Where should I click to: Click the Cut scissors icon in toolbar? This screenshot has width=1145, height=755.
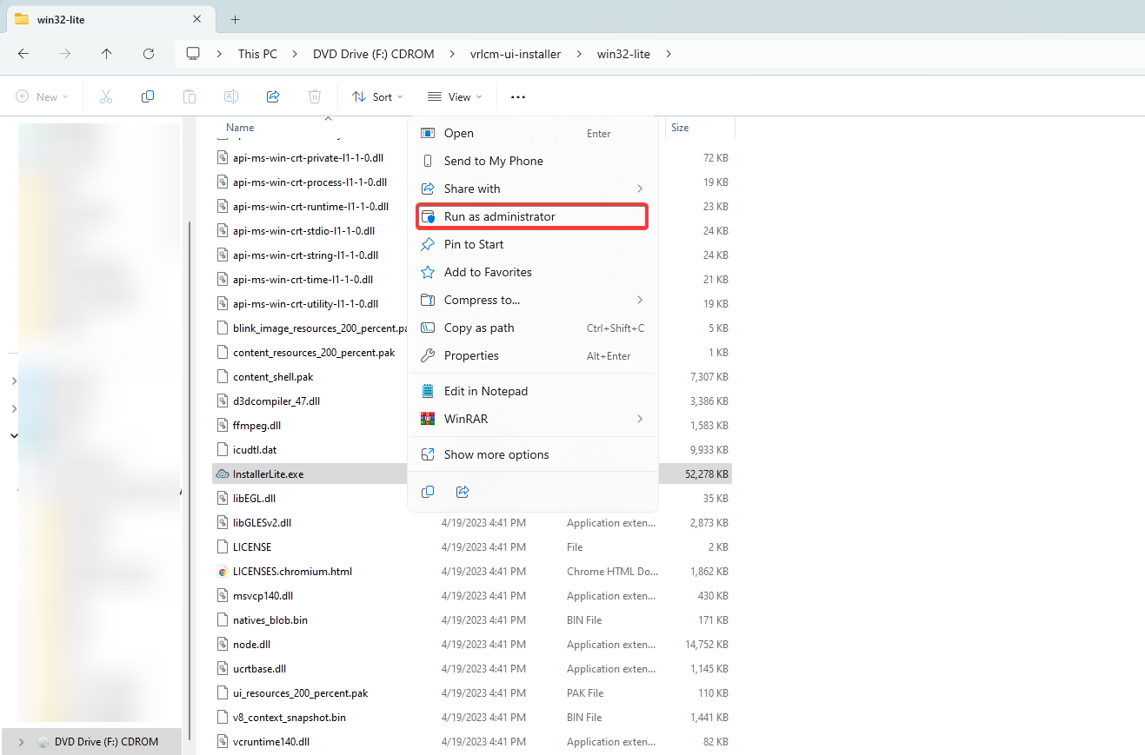pyautogui.click(x=106, y=96)
